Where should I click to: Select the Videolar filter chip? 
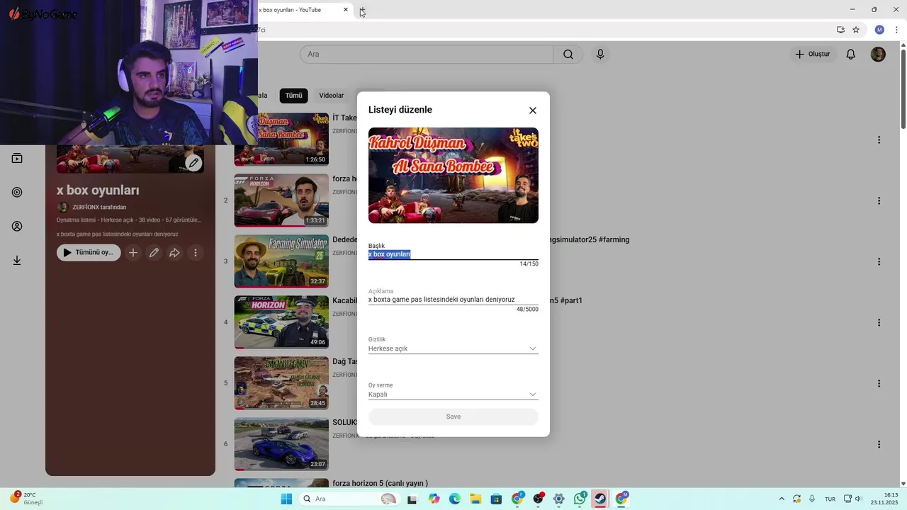(331, 96)
